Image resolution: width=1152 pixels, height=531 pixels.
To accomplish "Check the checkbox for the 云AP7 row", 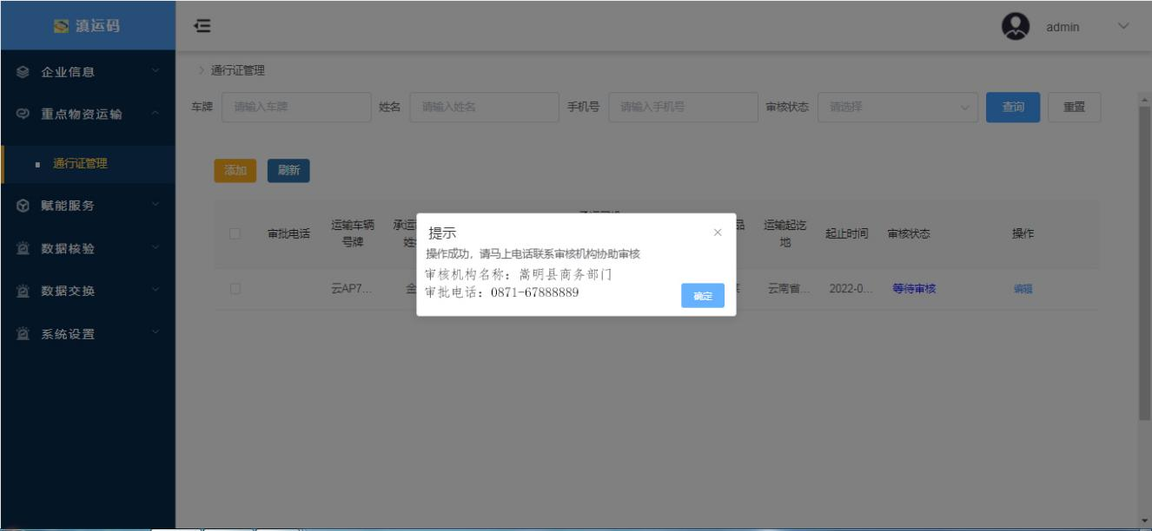I will pyautogui.click(x=235, y=289).
